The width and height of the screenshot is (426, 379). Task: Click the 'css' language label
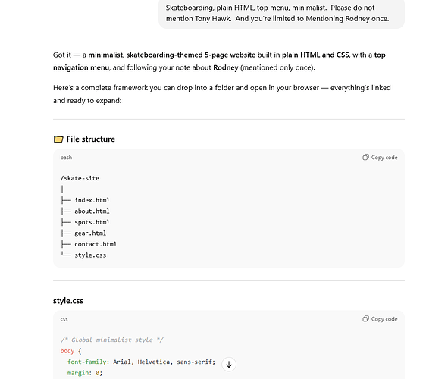(x=64, y=319)
